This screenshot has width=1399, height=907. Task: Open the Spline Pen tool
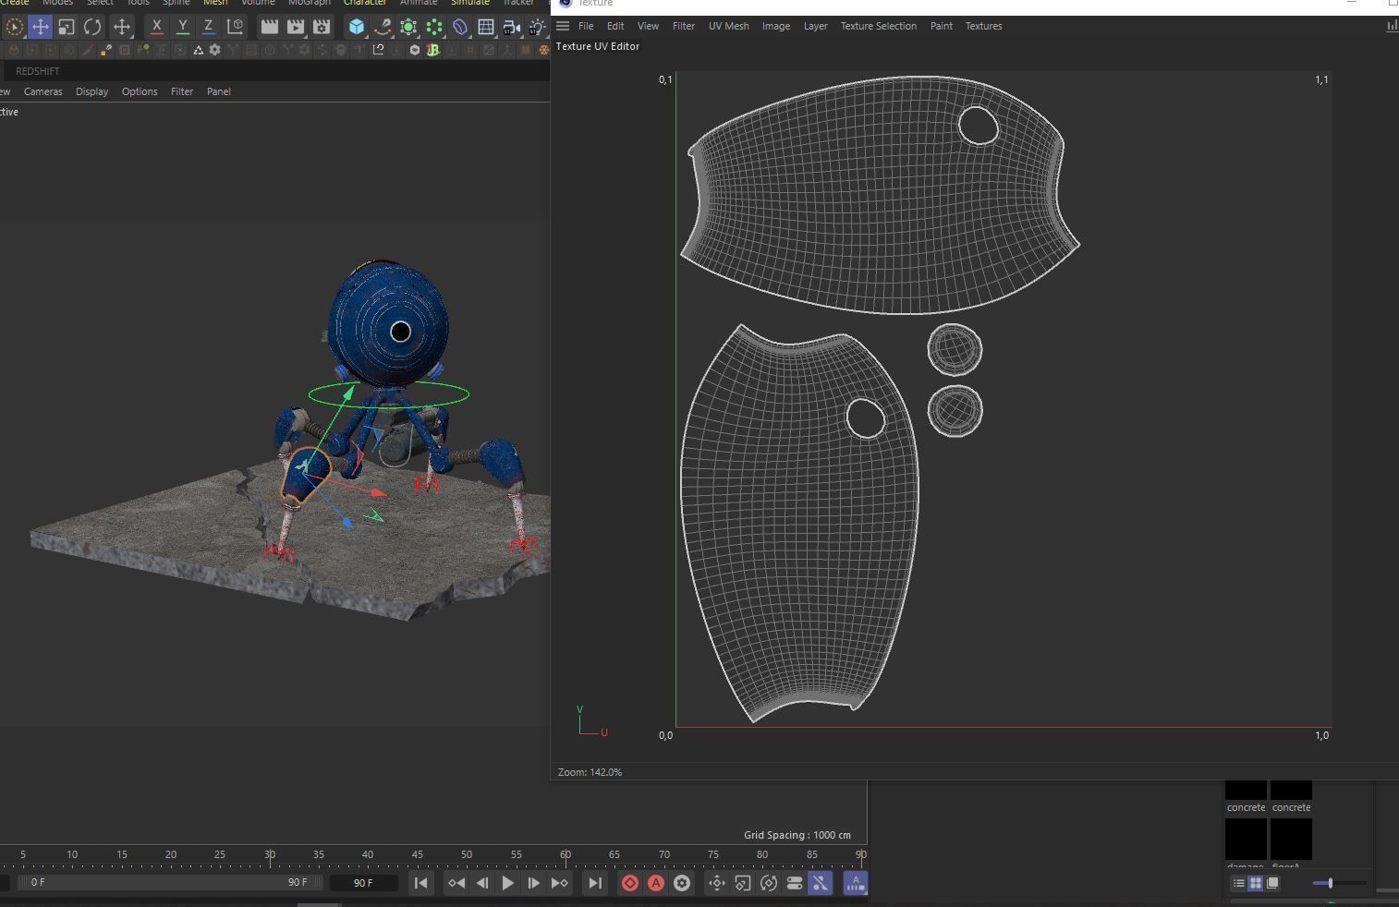pyautogui.click(x=383, y=27)
